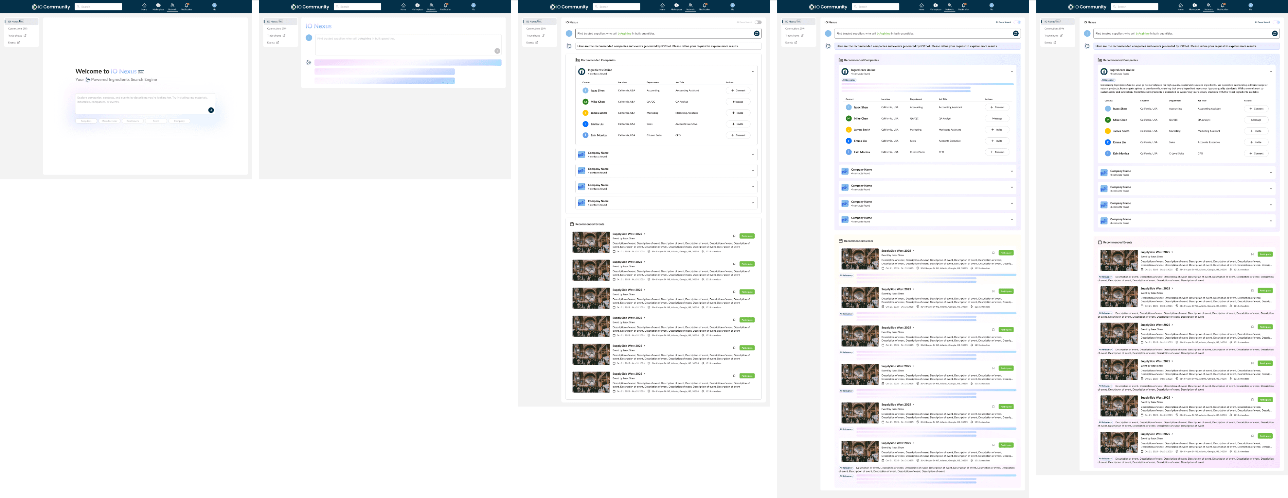The height and width of the screenshot is (498, 1288).
Task: Toggle AI Deep Search in the rightmost frame
Action: [x=1277, y=22]
